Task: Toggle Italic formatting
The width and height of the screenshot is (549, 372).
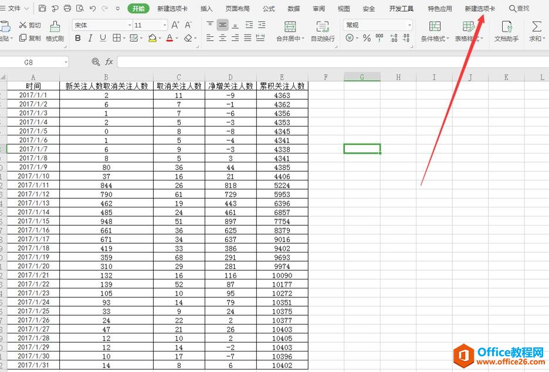Action: pos(90,38)
